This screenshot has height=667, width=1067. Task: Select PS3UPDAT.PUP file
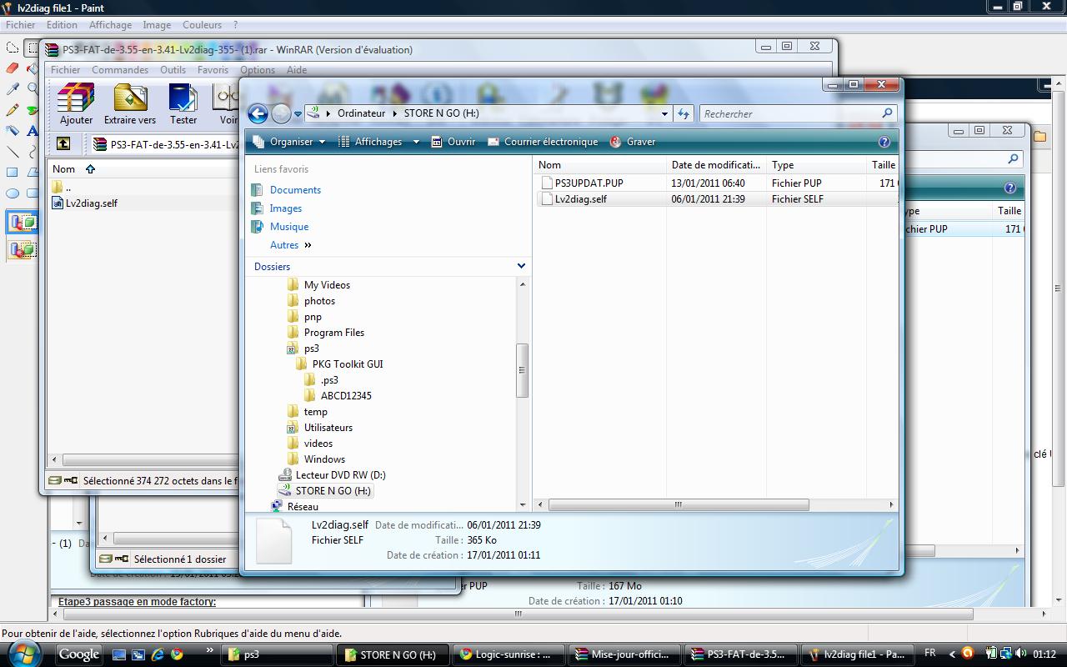coord(589,183)
